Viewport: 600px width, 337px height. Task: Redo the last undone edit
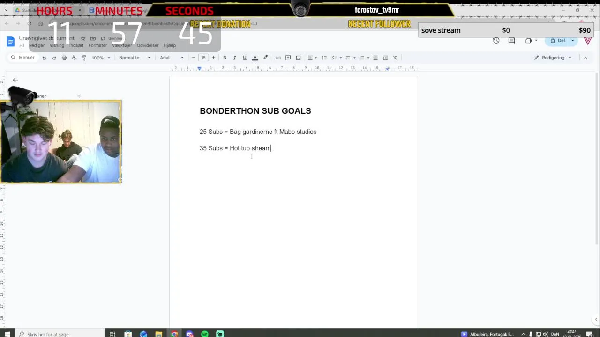point(54,58)
